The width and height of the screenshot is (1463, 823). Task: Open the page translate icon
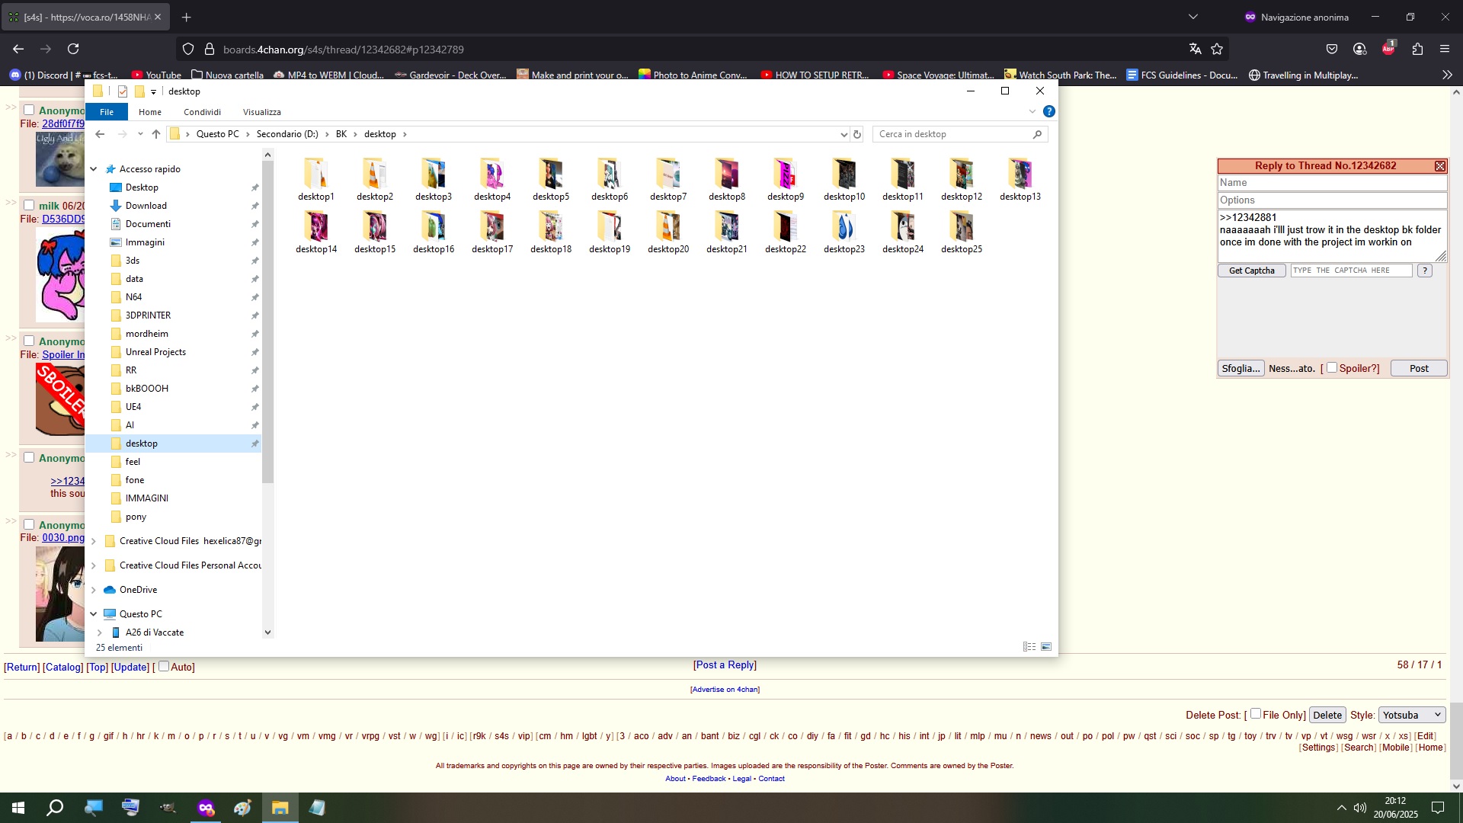(1195, 49)
